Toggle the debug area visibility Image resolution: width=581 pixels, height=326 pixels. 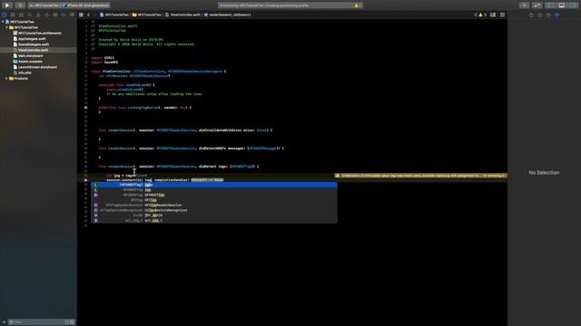tap(562, 5)
